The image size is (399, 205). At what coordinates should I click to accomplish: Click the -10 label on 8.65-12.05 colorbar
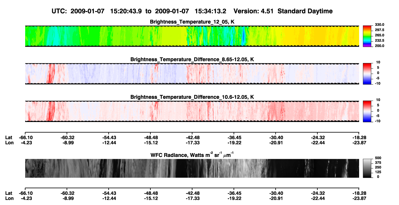(x=378, y=83)
